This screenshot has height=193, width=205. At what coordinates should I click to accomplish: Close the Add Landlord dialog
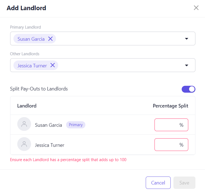[196, 8]
